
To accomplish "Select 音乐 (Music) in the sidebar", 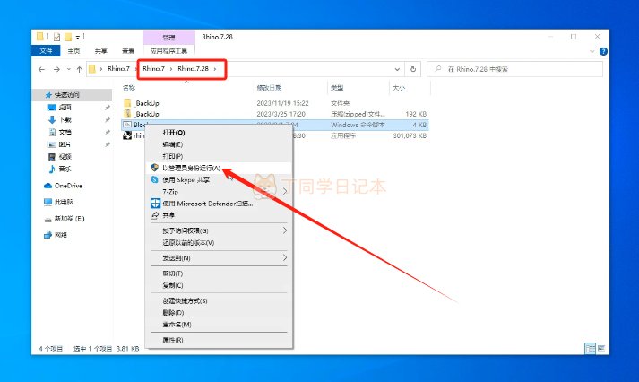I will 65,169.
